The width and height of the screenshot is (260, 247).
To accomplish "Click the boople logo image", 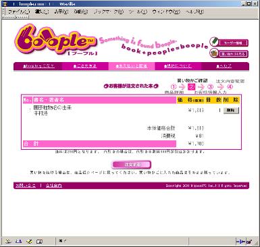I will tap(55, 40).
